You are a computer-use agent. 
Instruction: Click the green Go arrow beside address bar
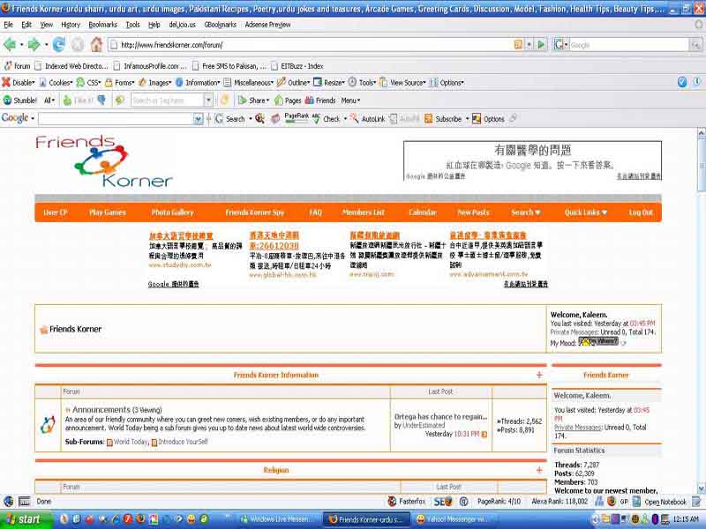(x=541, y=45)
